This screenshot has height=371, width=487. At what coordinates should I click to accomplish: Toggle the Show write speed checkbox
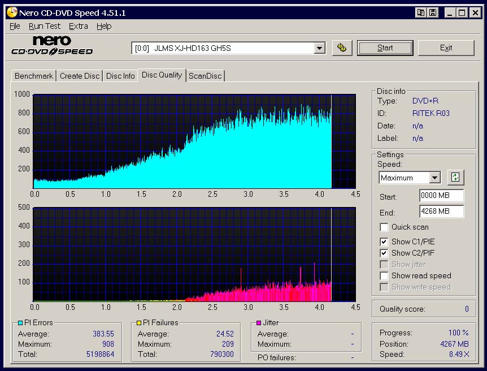tap(384, 287)
